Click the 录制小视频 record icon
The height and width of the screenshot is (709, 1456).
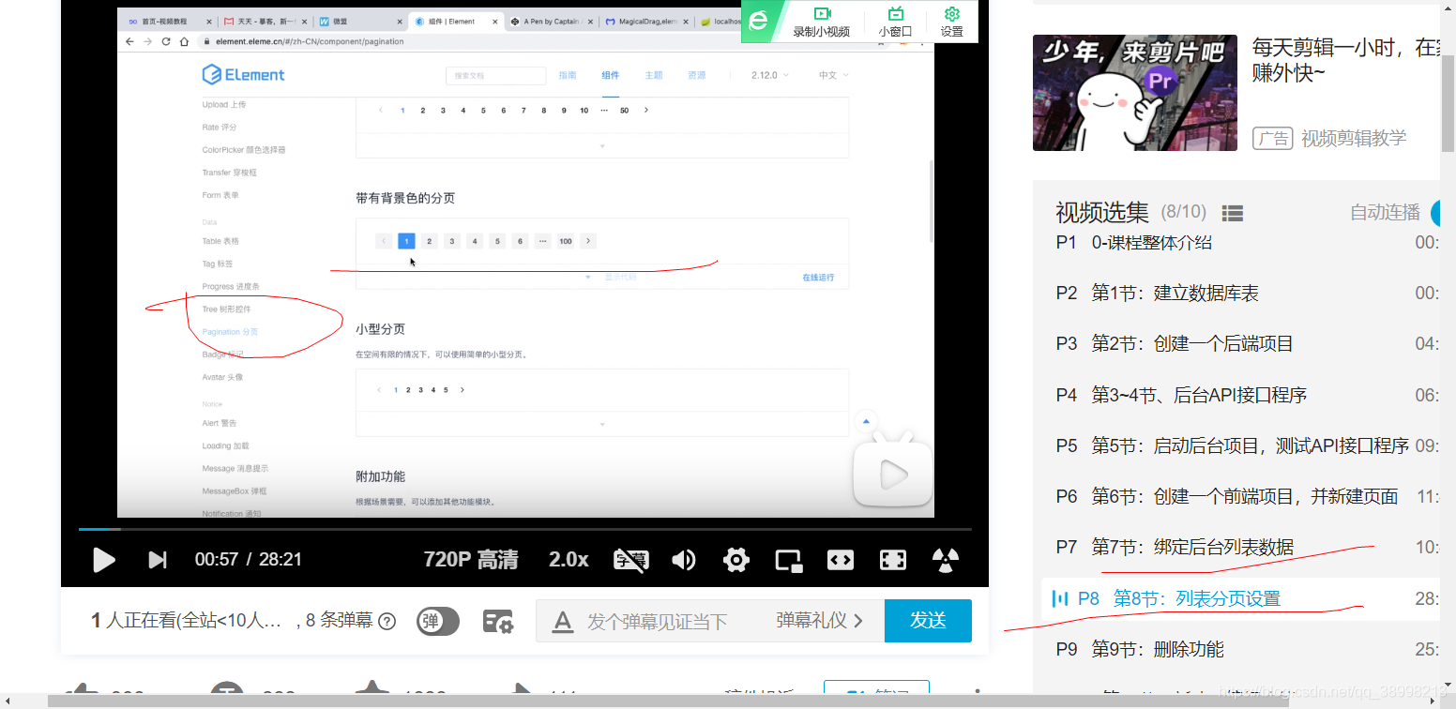(x=822, y=22)
